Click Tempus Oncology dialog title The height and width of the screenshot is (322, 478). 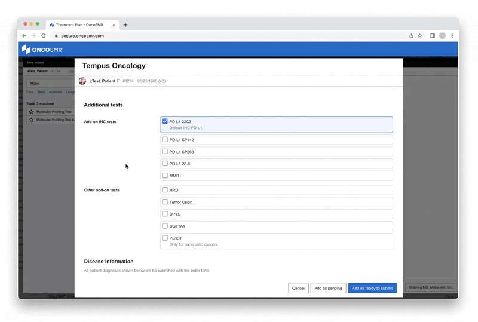pyautogui.click(x=114, y=66)
